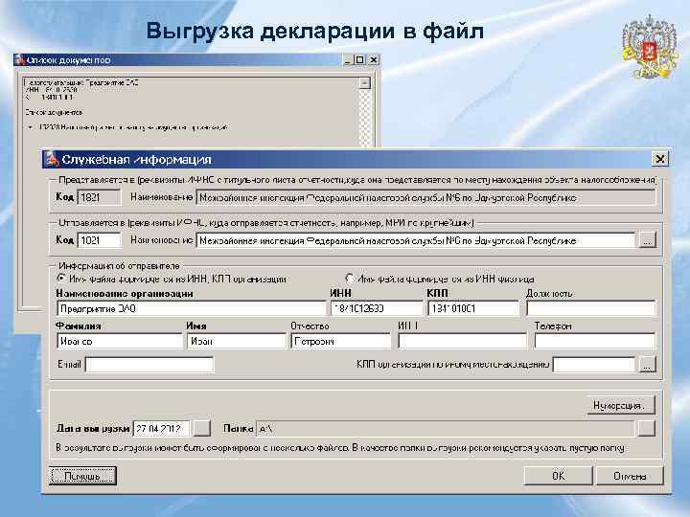Click the individual ИНН field beside Отчество
690x517 pixels.
tap(462, 341)
